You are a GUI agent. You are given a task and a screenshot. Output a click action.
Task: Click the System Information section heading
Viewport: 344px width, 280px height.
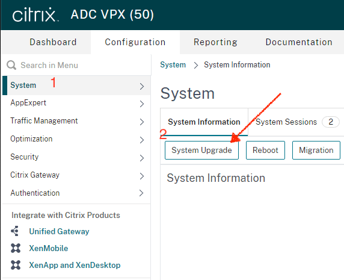tap(216, 178)
